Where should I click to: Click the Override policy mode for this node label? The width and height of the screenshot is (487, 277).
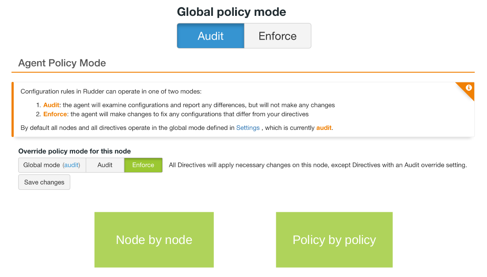(x=74, y=151)
